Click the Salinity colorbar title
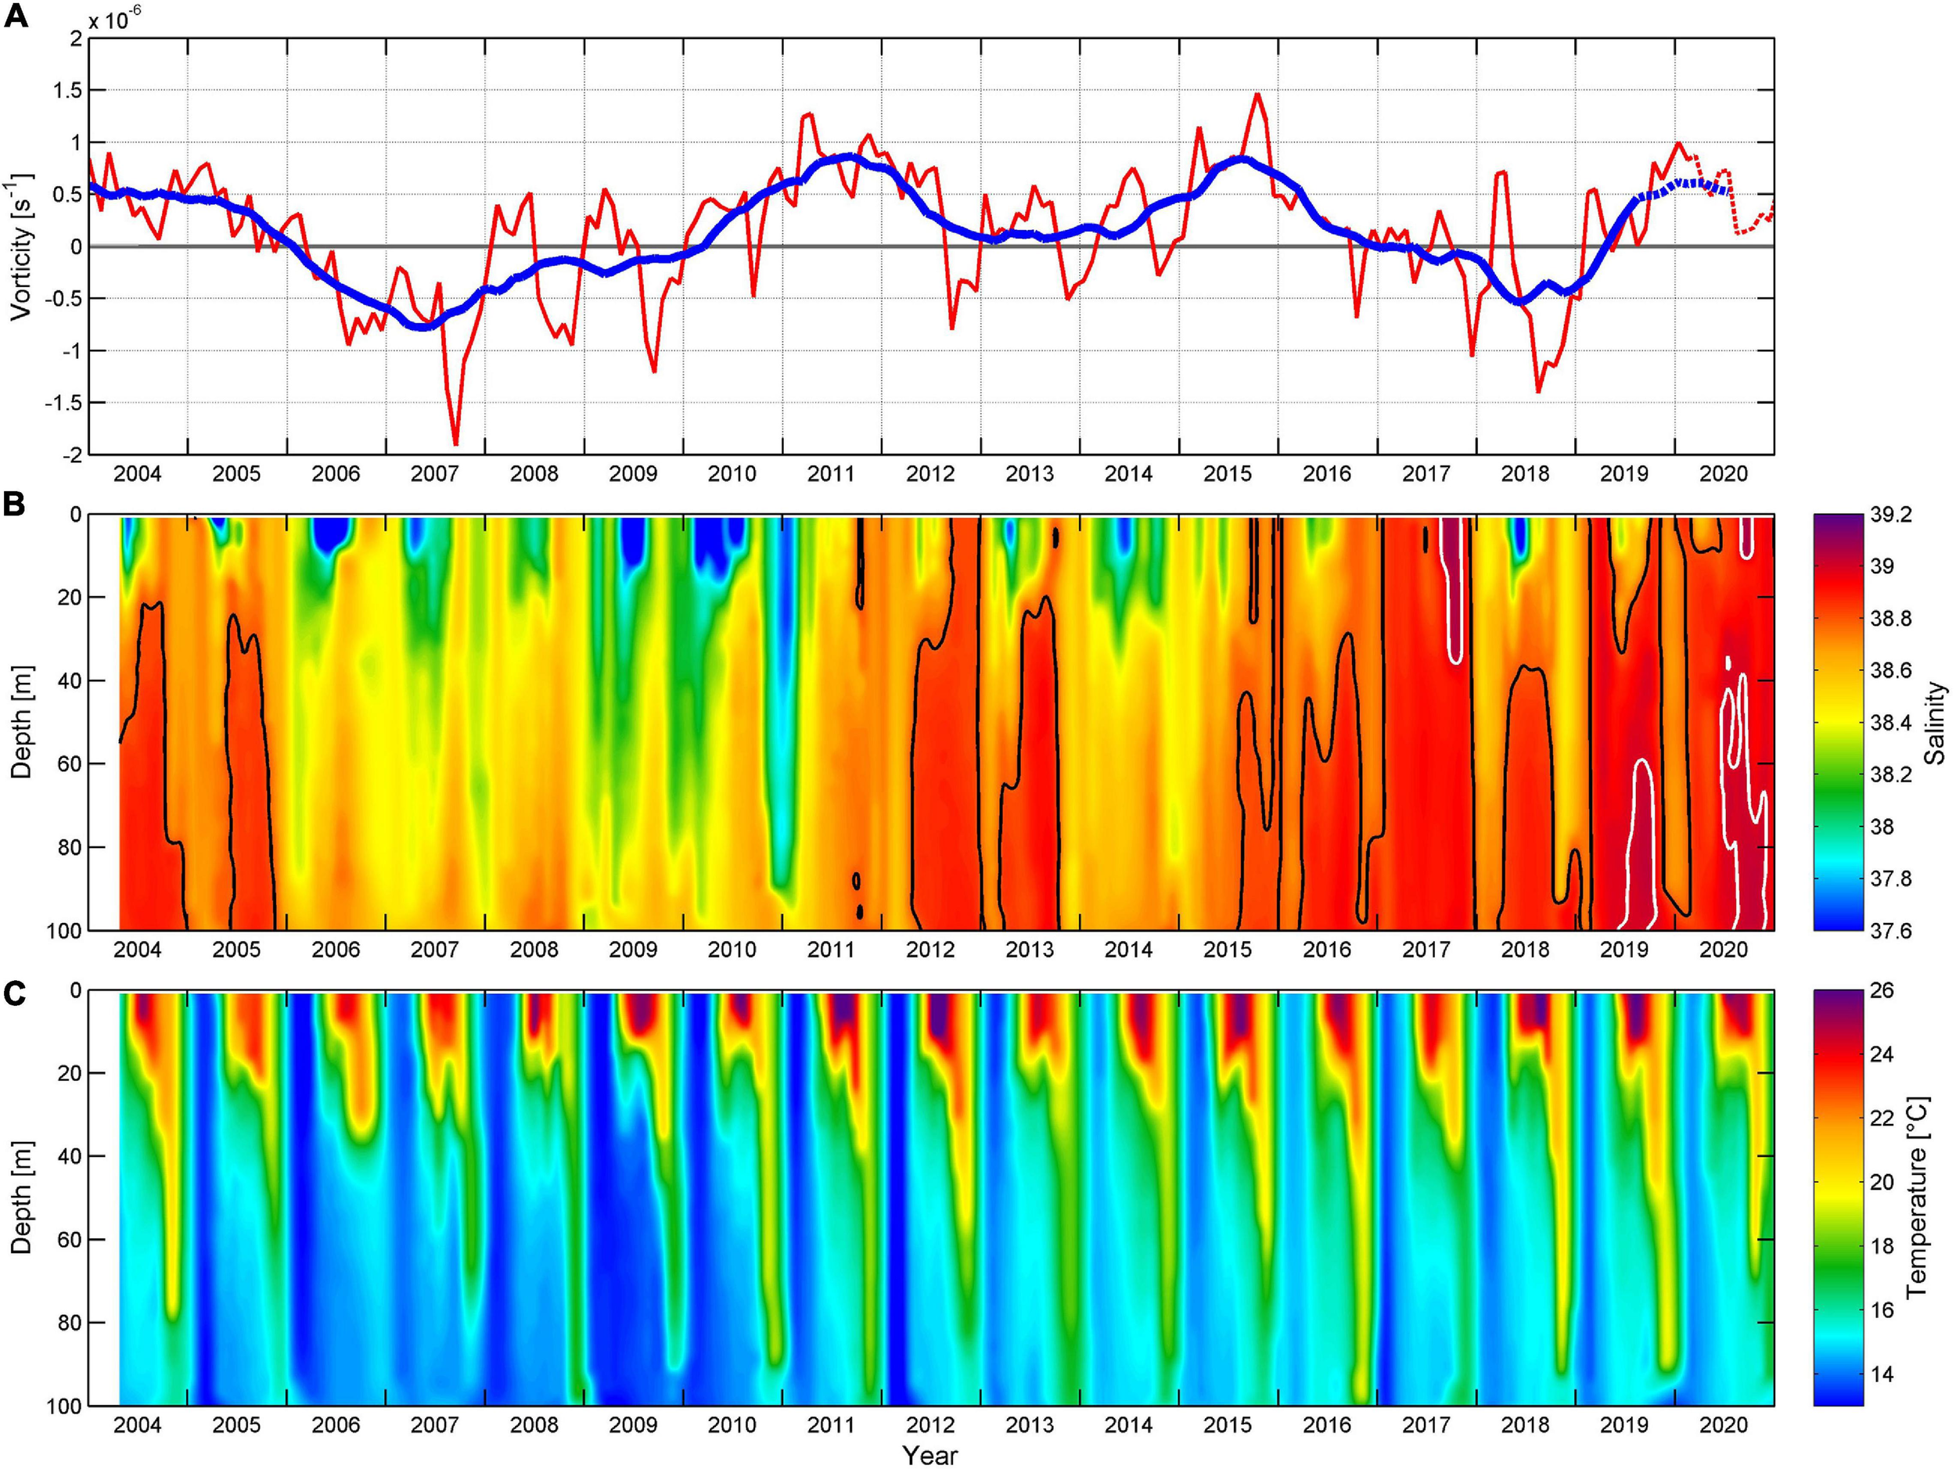This screenshot has width=1956, height=1469. pos(1936,722)
